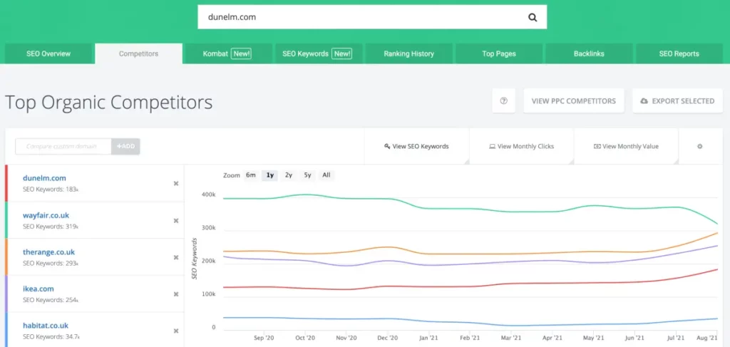Select View Monthly Value chart option
Viewport: 730px width, 347px height.
coord(626,146)
